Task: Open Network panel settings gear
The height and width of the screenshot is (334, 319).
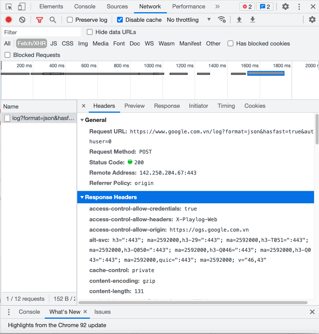Action: 312,19
